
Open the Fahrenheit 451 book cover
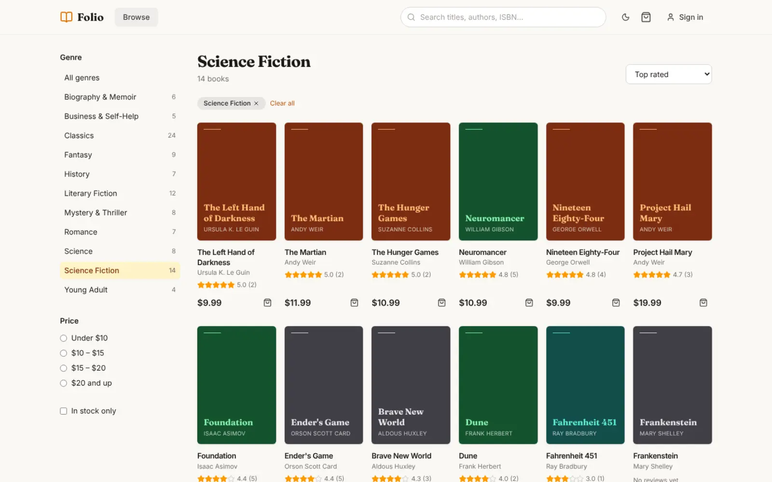click(x=585, y=385)
